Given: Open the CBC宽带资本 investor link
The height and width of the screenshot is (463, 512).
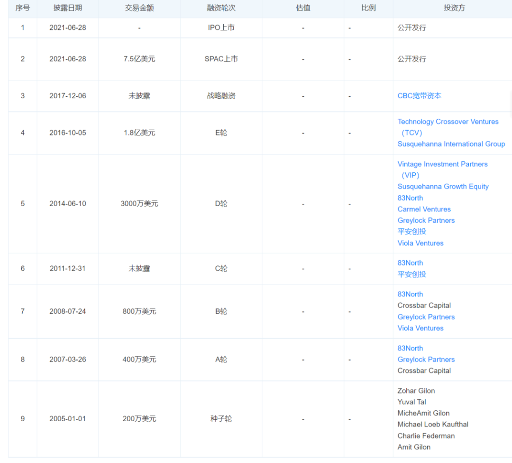Looking at the screenshot, I should click(419, 96).
